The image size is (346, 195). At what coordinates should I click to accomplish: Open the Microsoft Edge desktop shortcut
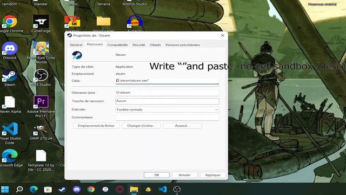(10, 158)
